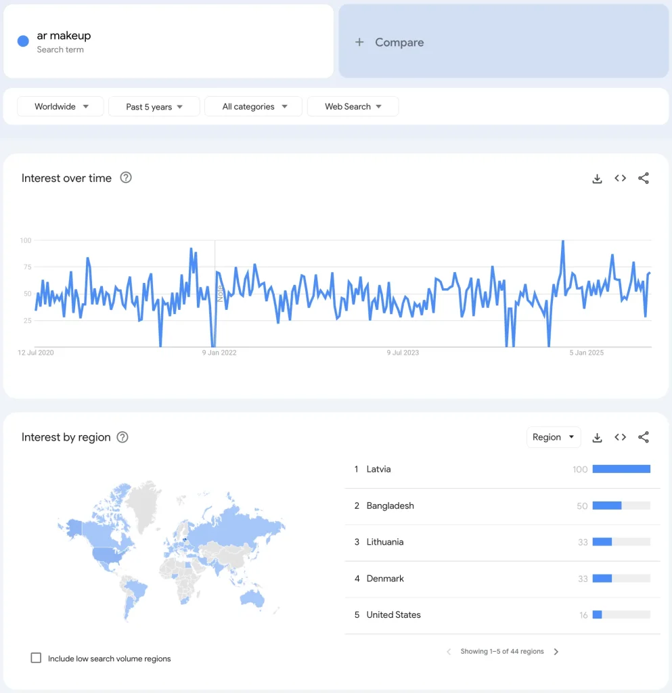Select Latvia in the region list
The width and height of the screenshot is (672, 693).
(378, 469)
